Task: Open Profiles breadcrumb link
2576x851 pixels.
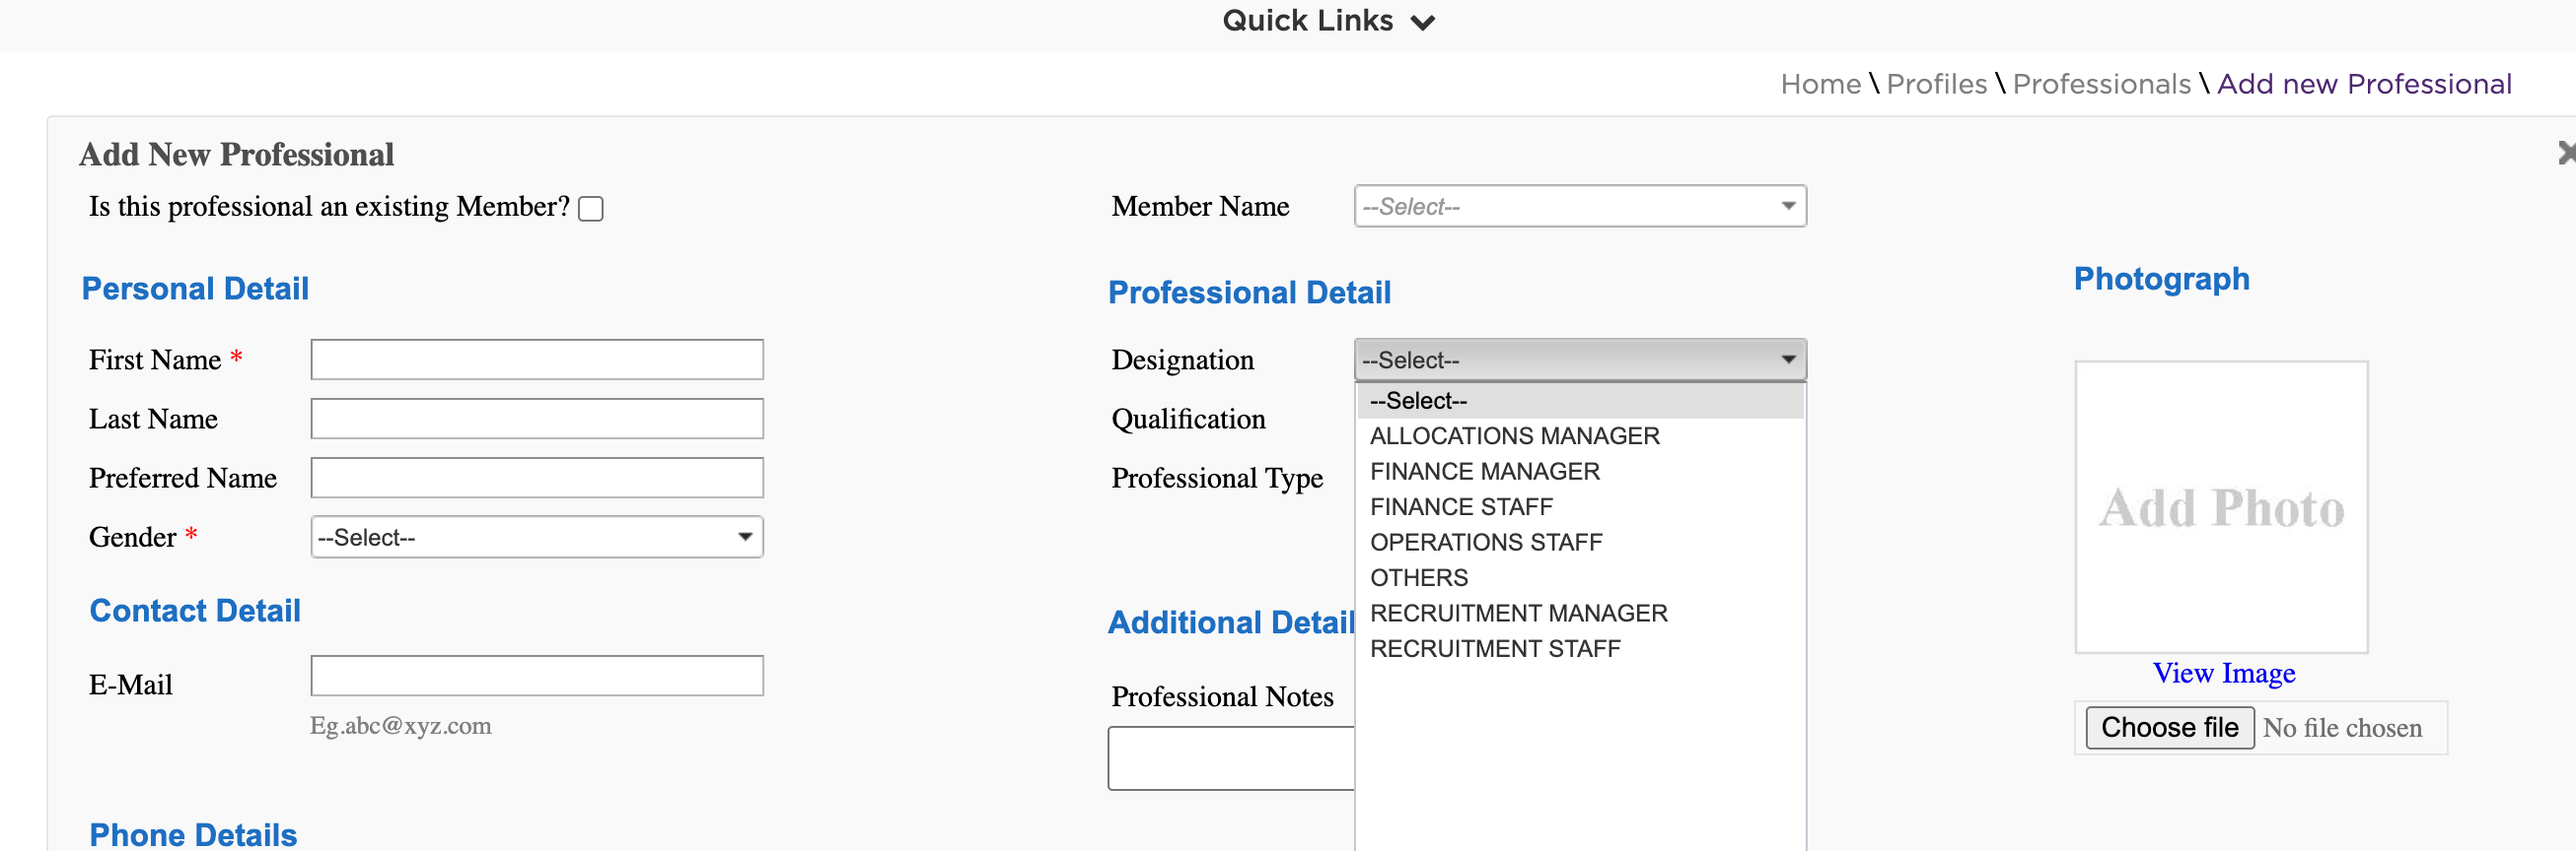Action: pos(1936,84)
